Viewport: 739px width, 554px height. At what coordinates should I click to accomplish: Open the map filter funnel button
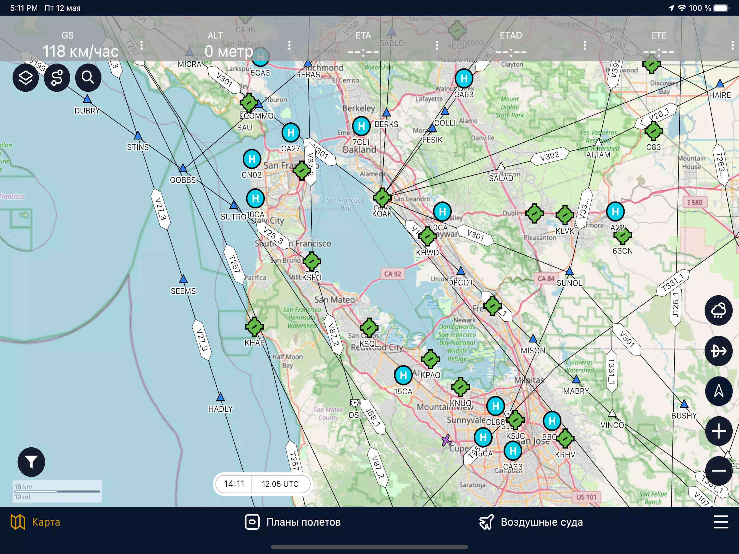[x=31, y=462]
